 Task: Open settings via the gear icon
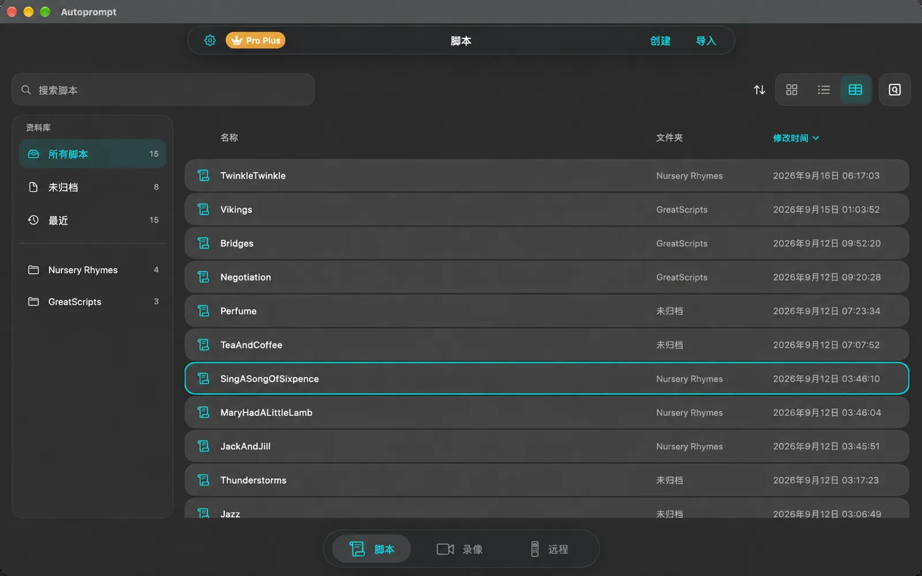pos(210,40)
